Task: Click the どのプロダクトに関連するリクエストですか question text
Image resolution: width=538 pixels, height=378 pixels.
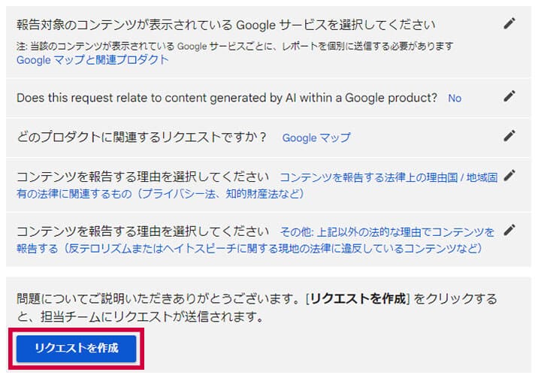Action: tap(142, 138)
